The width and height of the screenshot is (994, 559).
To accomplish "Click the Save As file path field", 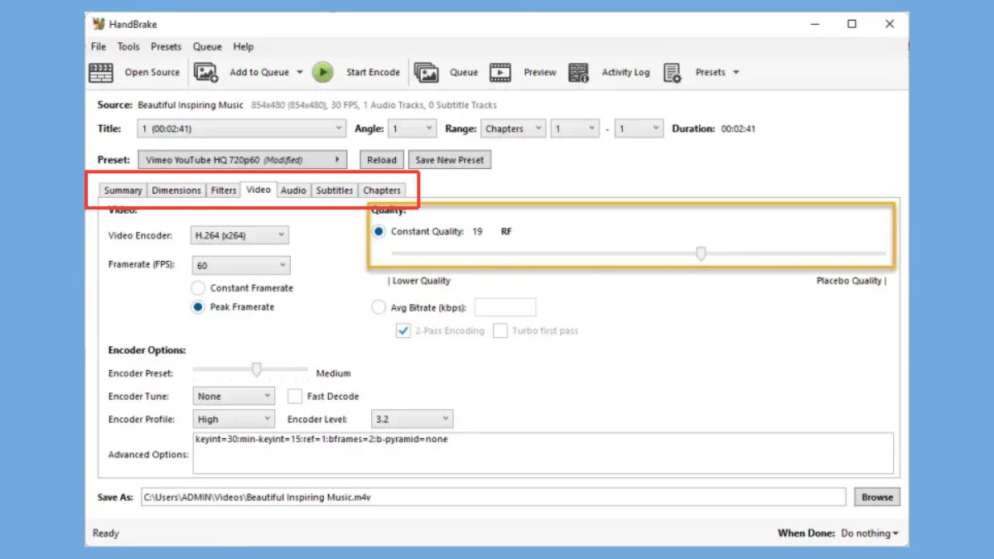I will click(495, 498).
